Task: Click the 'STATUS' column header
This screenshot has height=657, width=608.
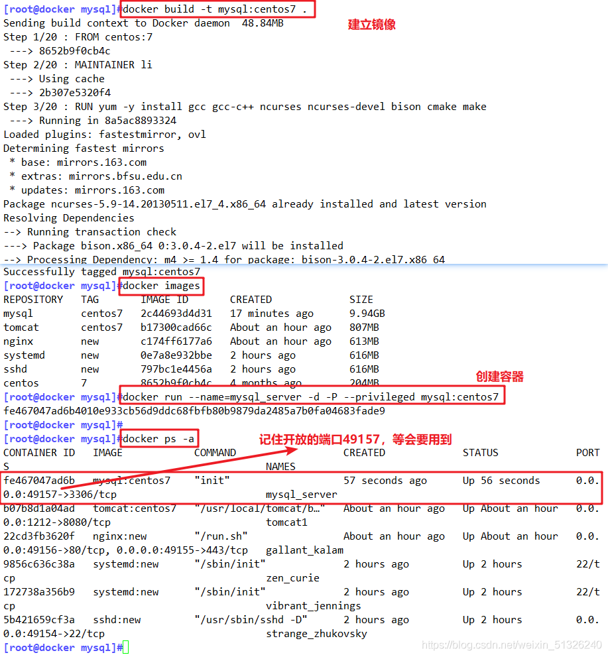Action: tap(481, 453)
